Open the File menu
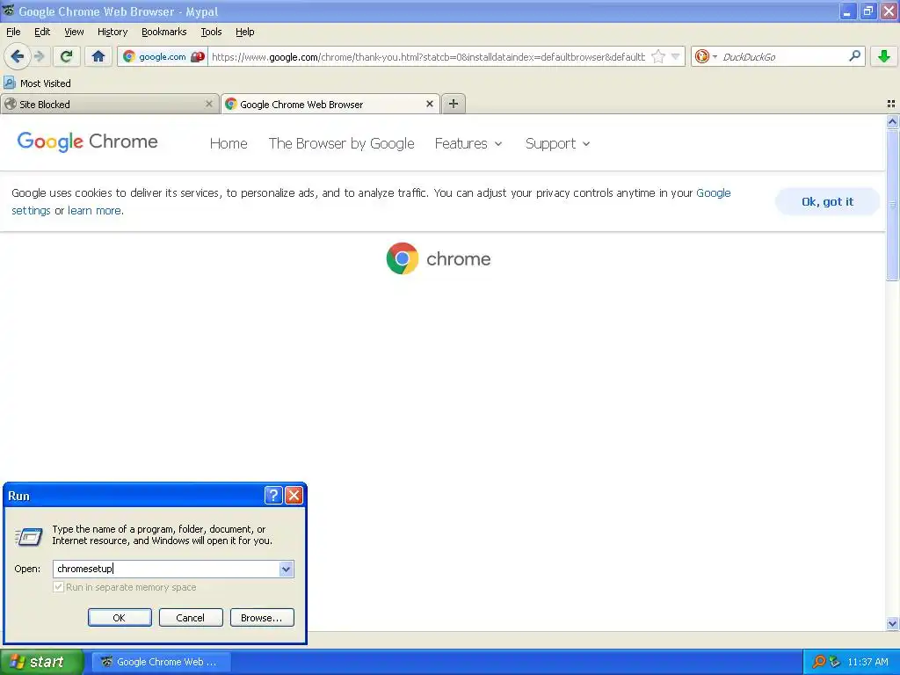Image resolution: width=900 pixels, height=675 pixels. [x=13, y=33]
